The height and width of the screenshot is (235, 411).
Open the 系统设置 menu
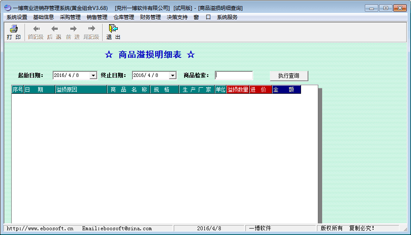pyautogui.click(x=17, y=17)
